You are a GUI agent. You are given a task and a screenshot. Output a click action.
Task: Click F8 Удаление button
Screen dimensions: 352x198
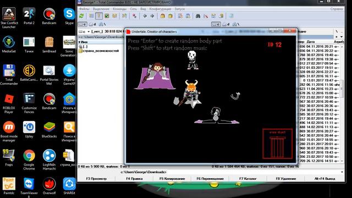point(286,179)
